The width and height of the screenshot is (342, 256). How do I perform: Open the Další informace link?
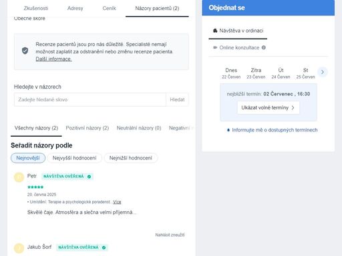(53, 59)
